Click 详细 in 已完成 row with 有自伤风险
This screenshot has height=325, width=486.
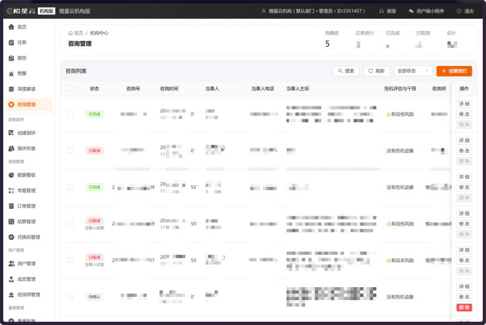click(x=464, y=104)
